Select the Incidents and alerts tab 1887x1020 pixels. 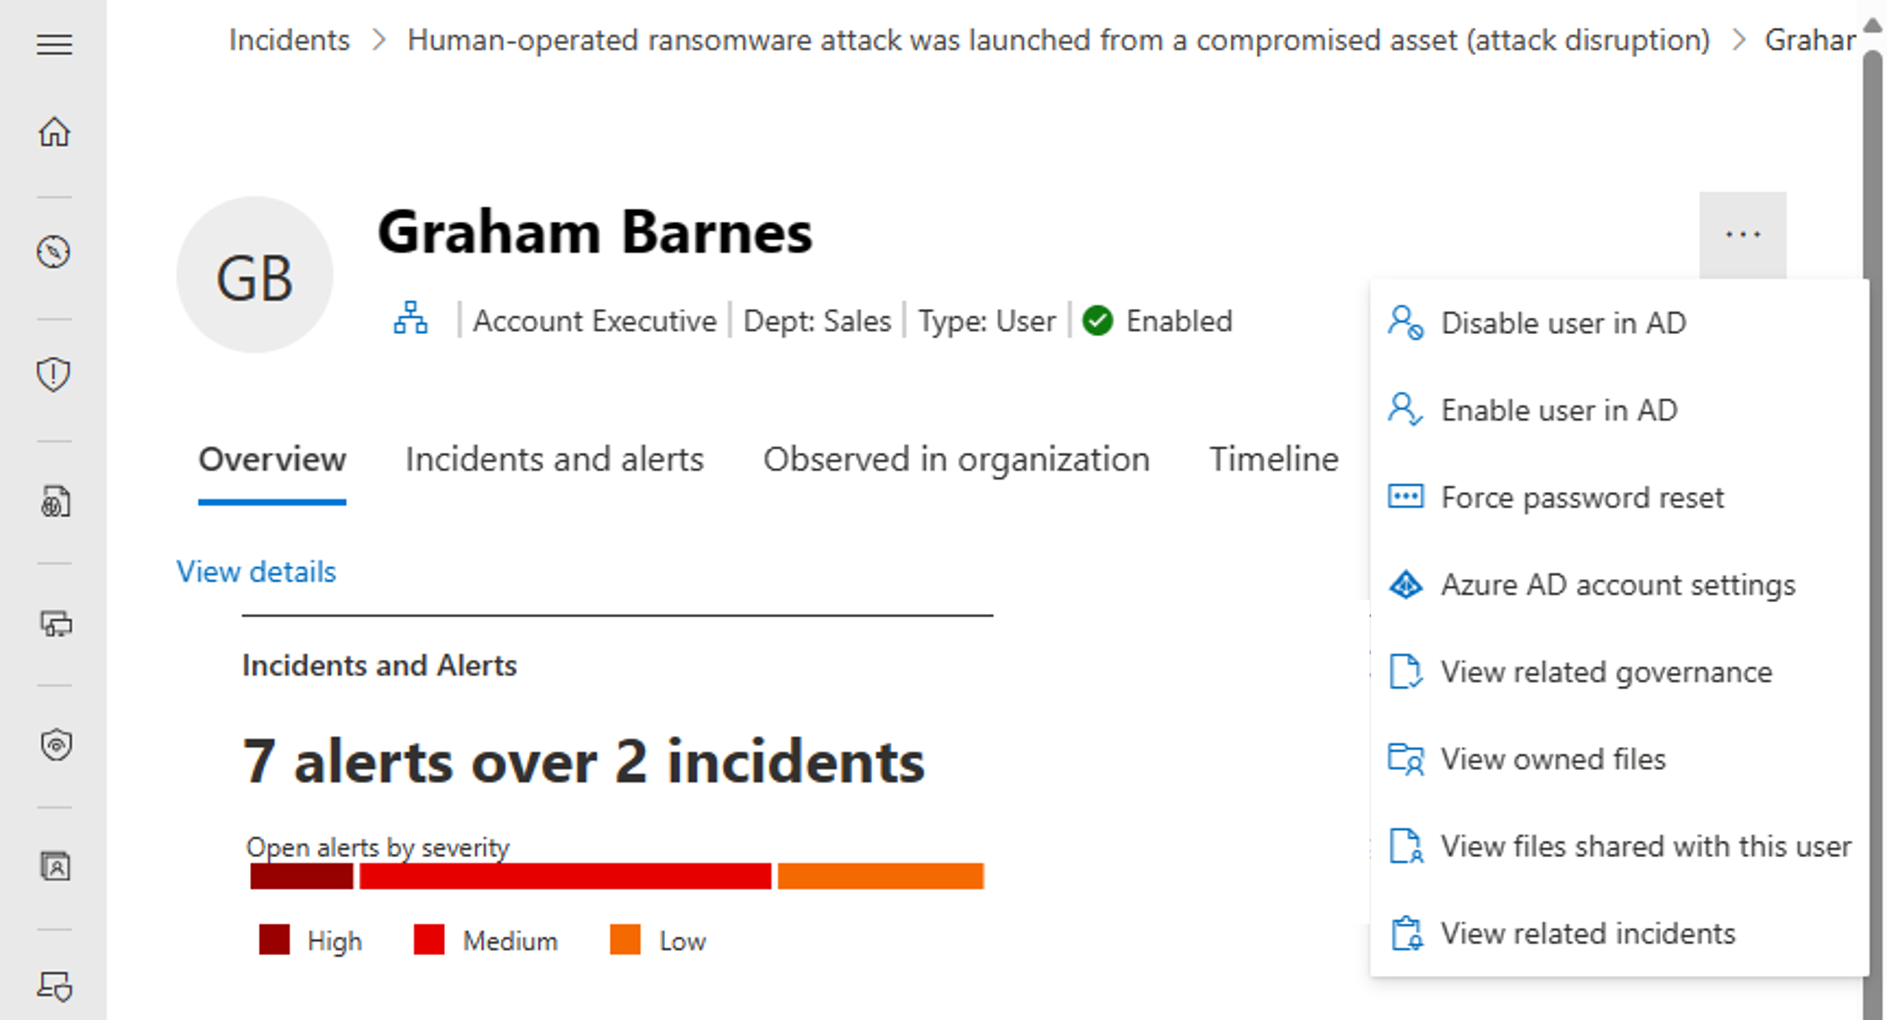[x=553, y=458]
